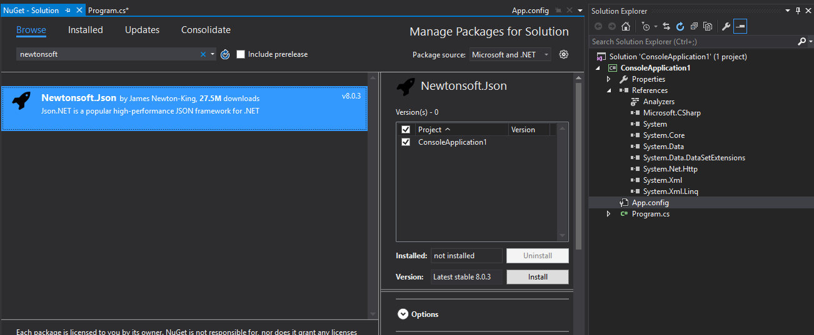The width and height of the screenshot is (814, 335).
Task: Open NuGet package source settings gear
Action: point(564,54)
